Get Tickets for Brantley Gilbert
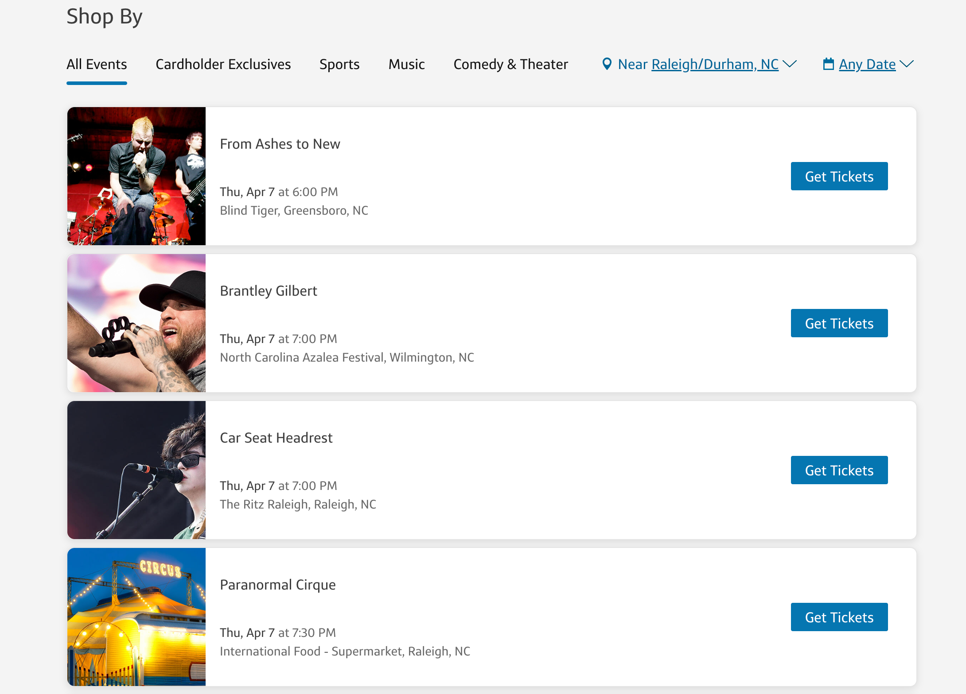966x694 pixels. [839, 323]
